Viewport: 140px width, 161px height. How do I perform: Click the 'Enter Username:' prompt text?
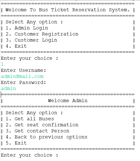(x=23, y=70)
